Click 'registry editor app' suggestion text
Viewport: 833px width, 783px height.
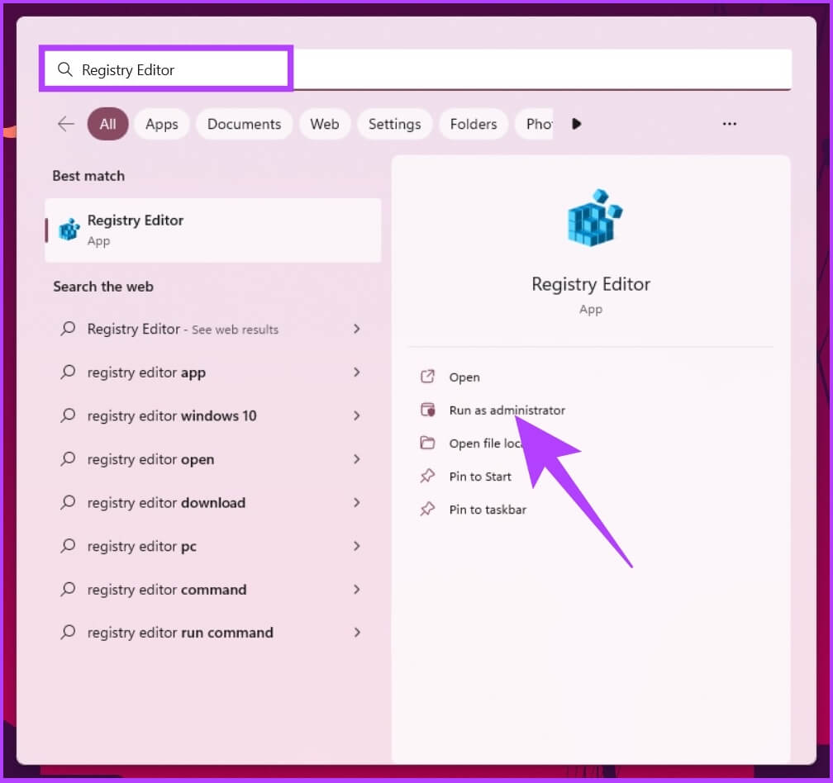[x=146, y=373]
